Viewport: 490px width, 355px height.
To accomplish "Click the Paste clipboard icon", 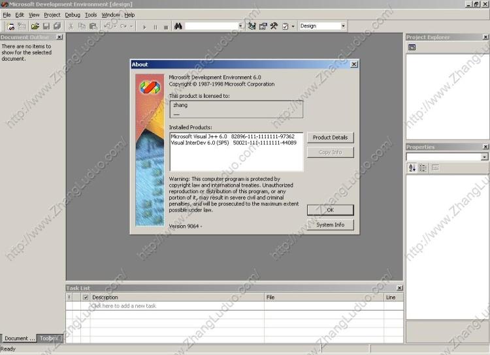I will [x=93, y=26].
